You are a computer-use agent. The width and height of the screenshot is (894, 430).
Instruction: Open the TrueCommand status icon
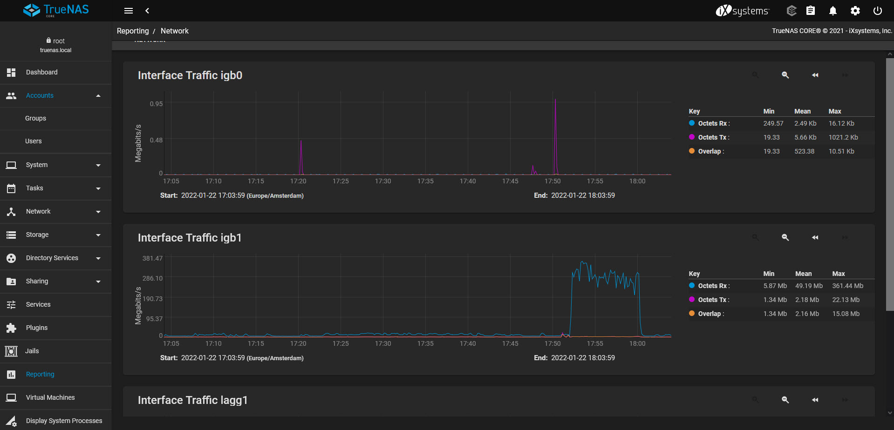(792, 11)
